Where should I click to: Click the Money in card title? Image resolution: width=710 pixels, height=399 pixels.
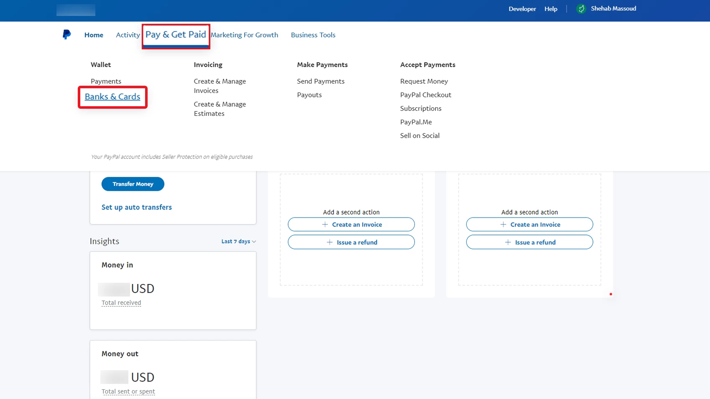point(117,265)
